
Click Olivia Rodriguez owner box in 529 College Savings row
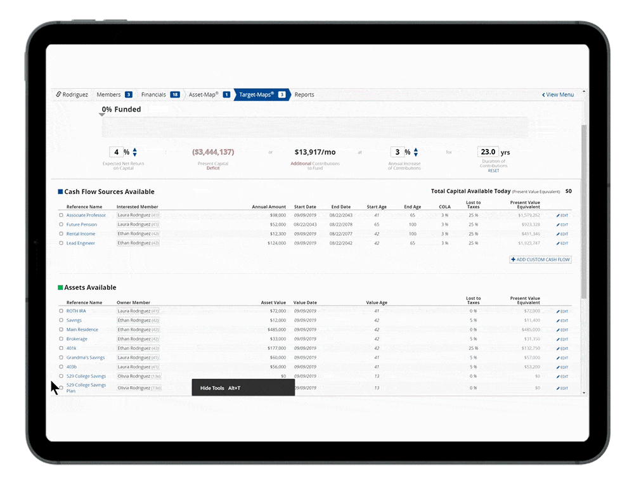click(139, 376)
